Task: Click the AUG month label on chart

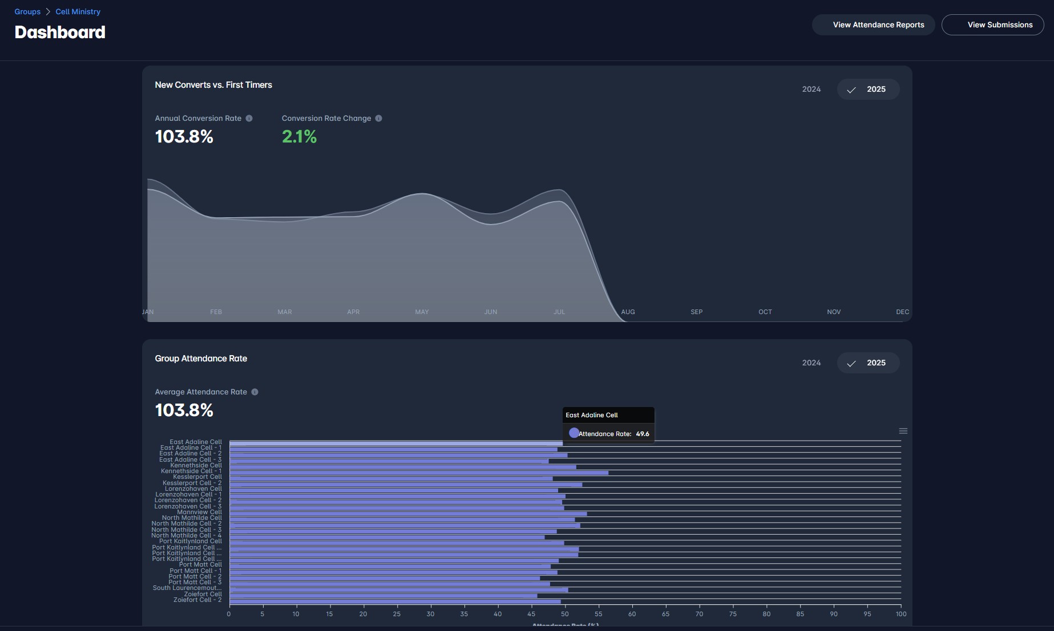Action: 628,312
